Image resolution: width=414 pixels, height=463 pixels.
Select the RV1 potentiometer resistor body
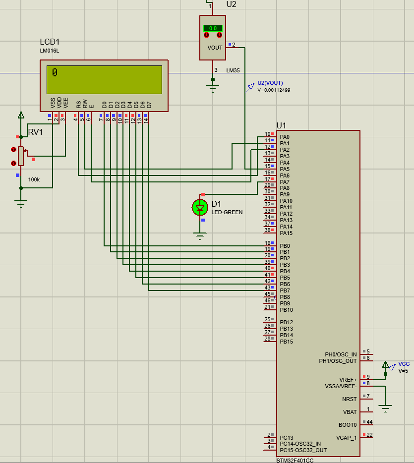coord(21,156)
